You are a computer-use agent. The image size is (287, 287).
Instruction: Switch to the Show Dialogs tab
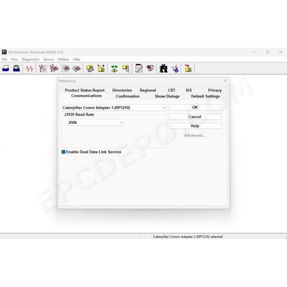(x=167, y=96)
